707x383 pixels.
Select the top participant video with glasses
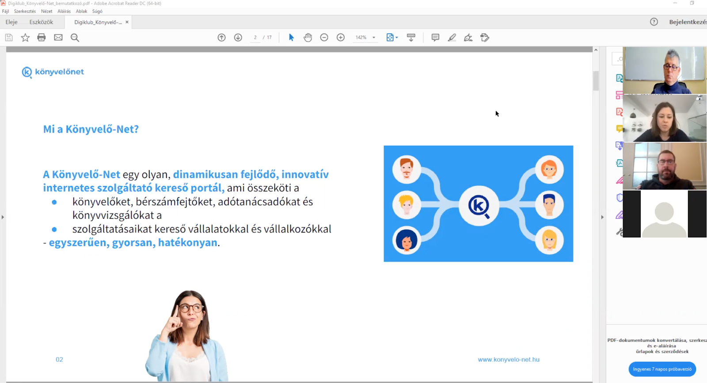pyautogui.click(x=664, y=70)
